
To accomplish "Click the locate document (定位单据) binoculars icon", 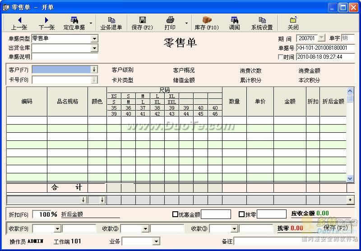I will 74,20.
